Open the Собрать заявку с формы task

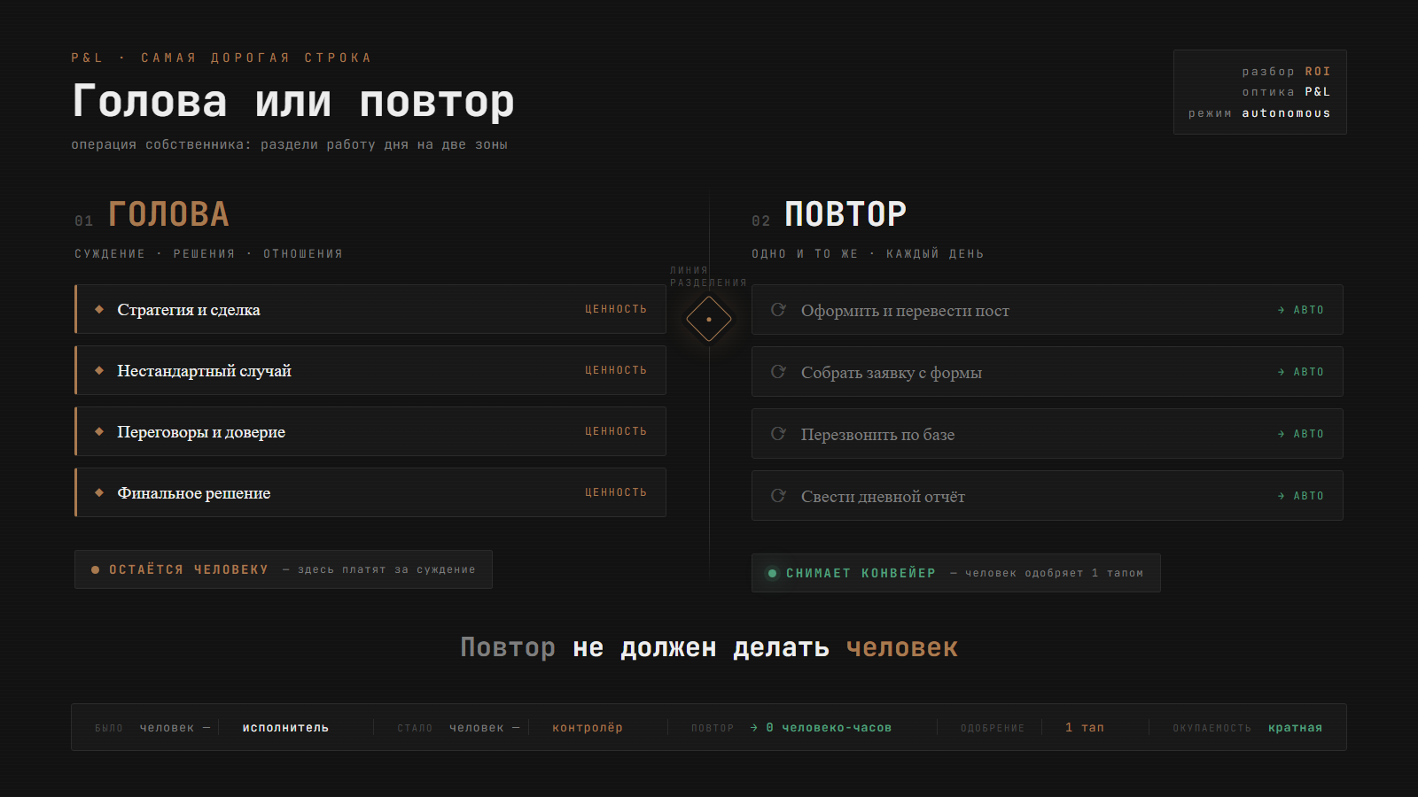(1048, 371)
